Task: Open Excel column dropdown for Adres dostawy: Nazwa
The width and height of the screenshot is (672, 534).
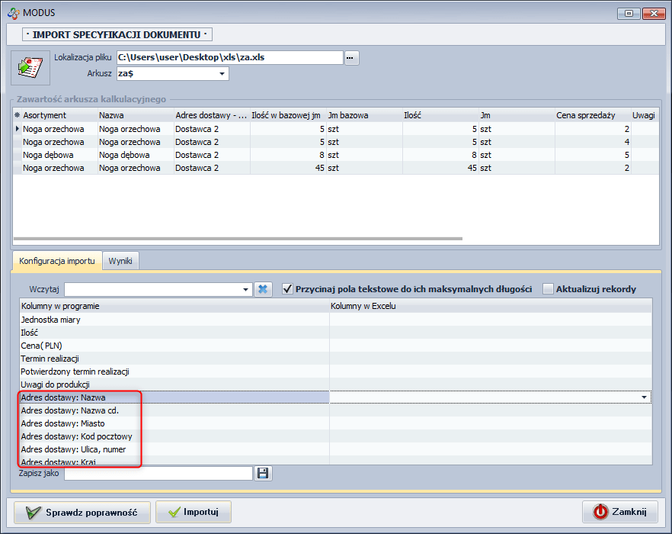Action: pos(644,397)
